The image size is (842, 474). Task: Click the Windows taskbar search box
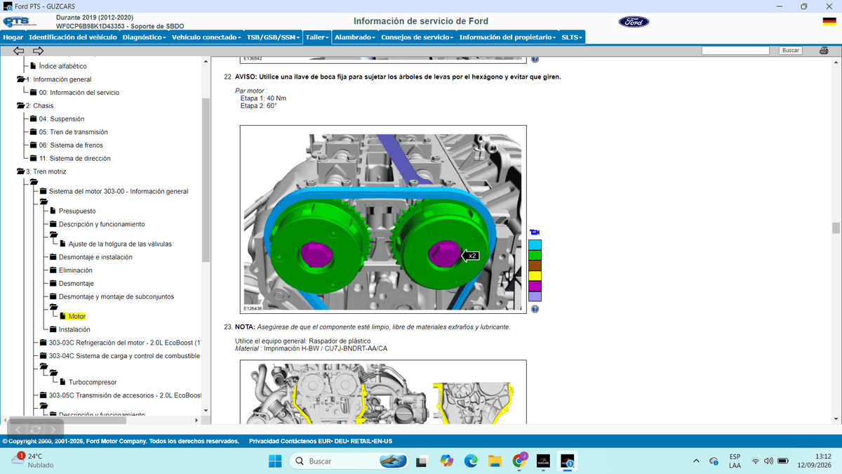pos(349,461)
